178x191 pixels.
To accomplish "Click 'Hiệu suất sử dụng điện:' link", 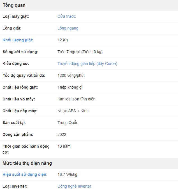I will pyautogui.click(x=25, y=174).
